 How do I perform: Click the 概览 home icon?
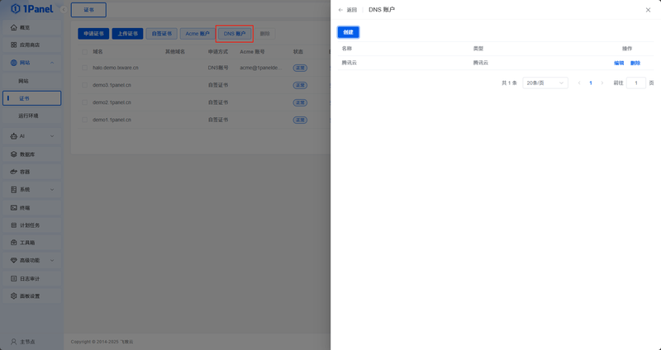tap(14, 27)
